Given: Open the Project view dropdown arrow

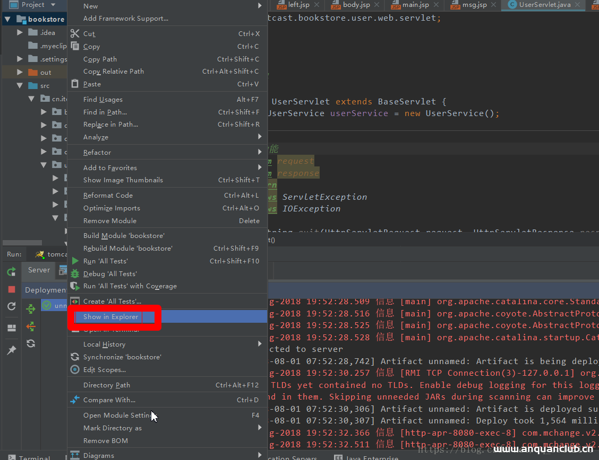Looking at the screenshot, I should (x=53, y=5).
